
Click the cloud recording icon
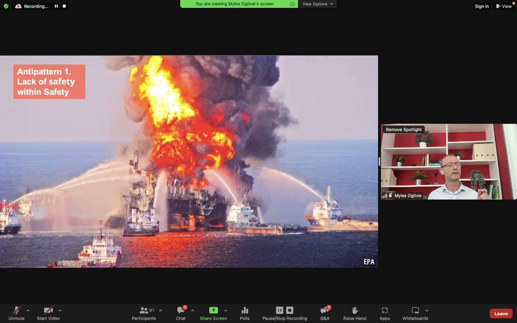tap(18, 6)
